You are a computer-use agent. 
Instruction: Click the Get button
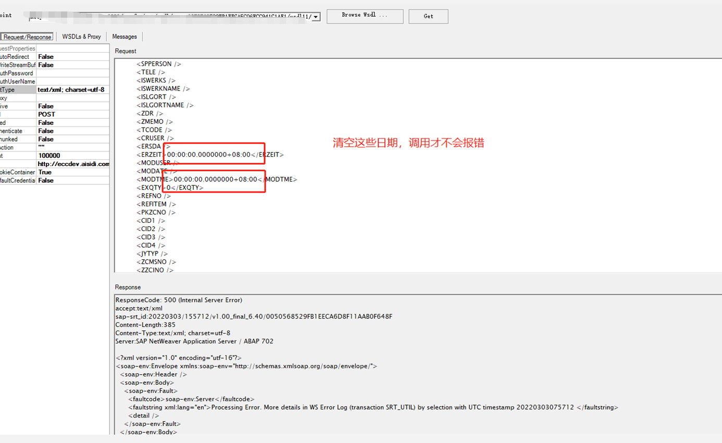[428, 16]
